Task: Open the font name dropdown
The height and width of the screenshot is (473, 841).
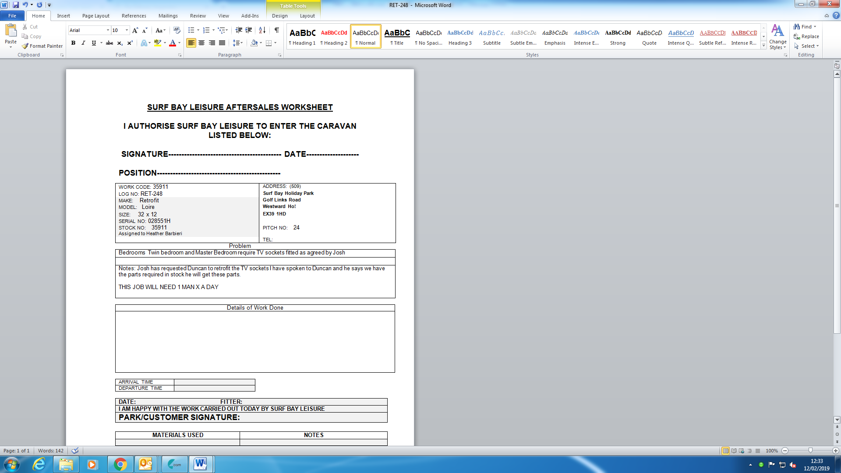Action: click(108, 30)
